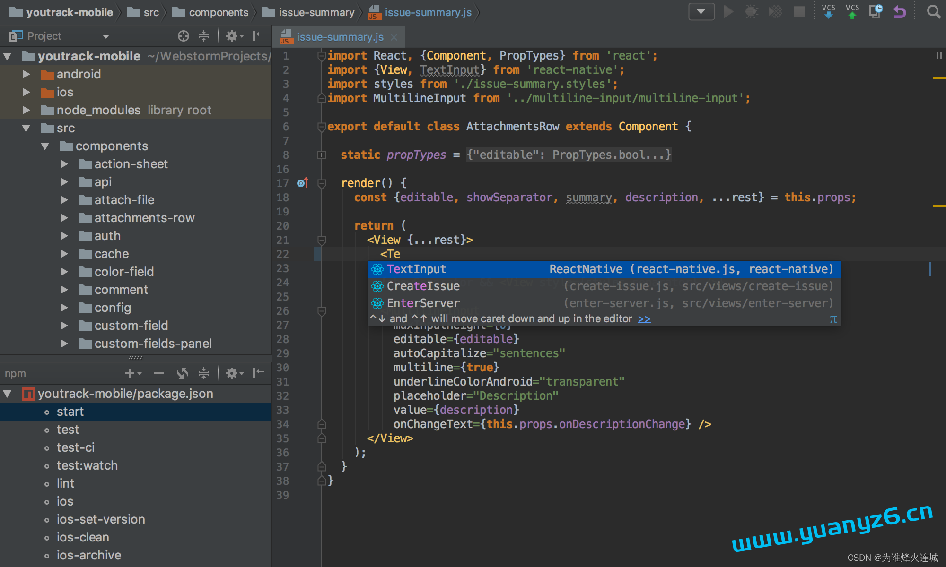Click Scroll from Source target icon
946x567 pixels.
184,36
